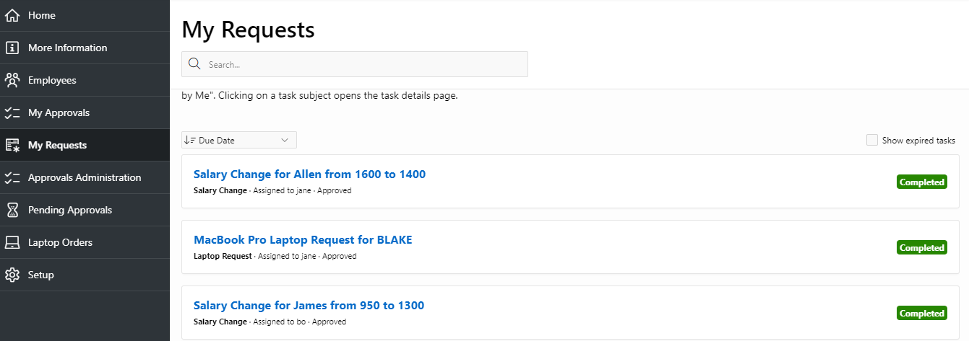This screenshot has height=341, width=969.
Task: Click Completed badge on Allen's request
Action: [x=921, y=182]
